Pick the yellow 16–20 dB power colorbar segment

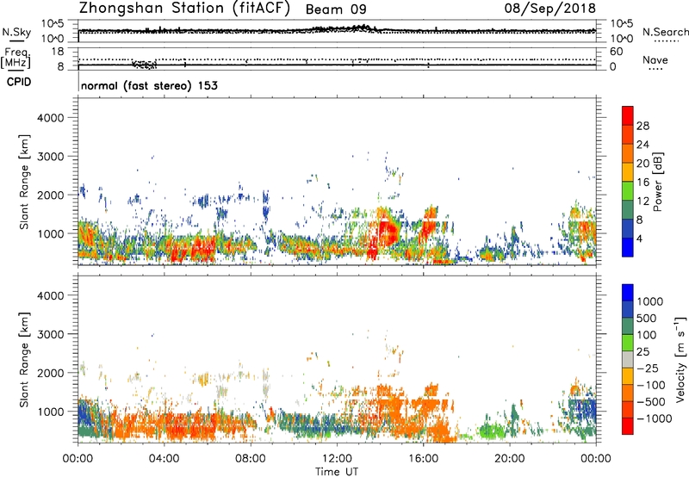click(x=628, y=172)
